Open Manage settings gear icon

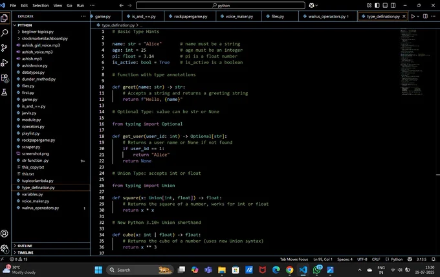(x=5, y=248)
